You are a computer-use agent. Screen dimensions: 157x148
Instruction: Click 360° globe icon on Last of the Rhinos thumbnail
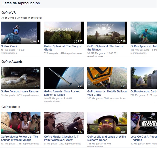119,41
